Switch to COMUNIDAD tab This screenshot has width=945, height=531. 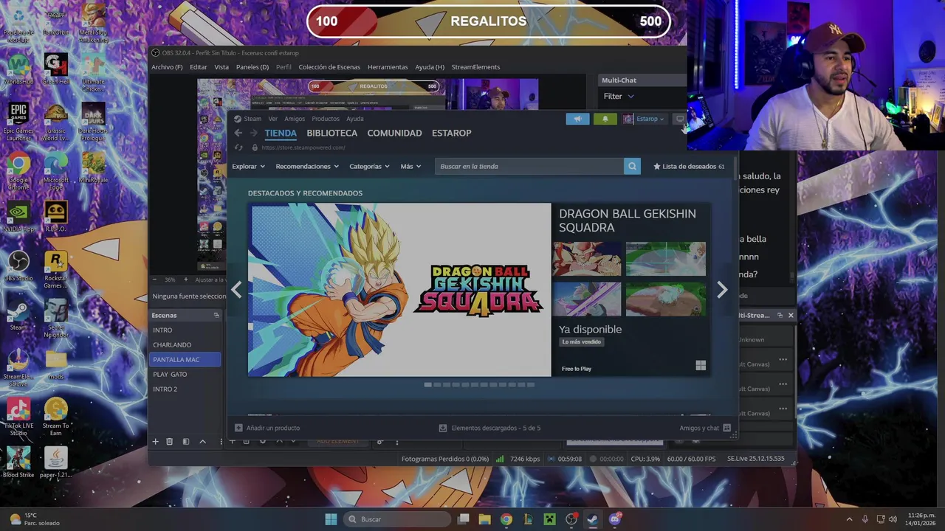coord(395,133)
